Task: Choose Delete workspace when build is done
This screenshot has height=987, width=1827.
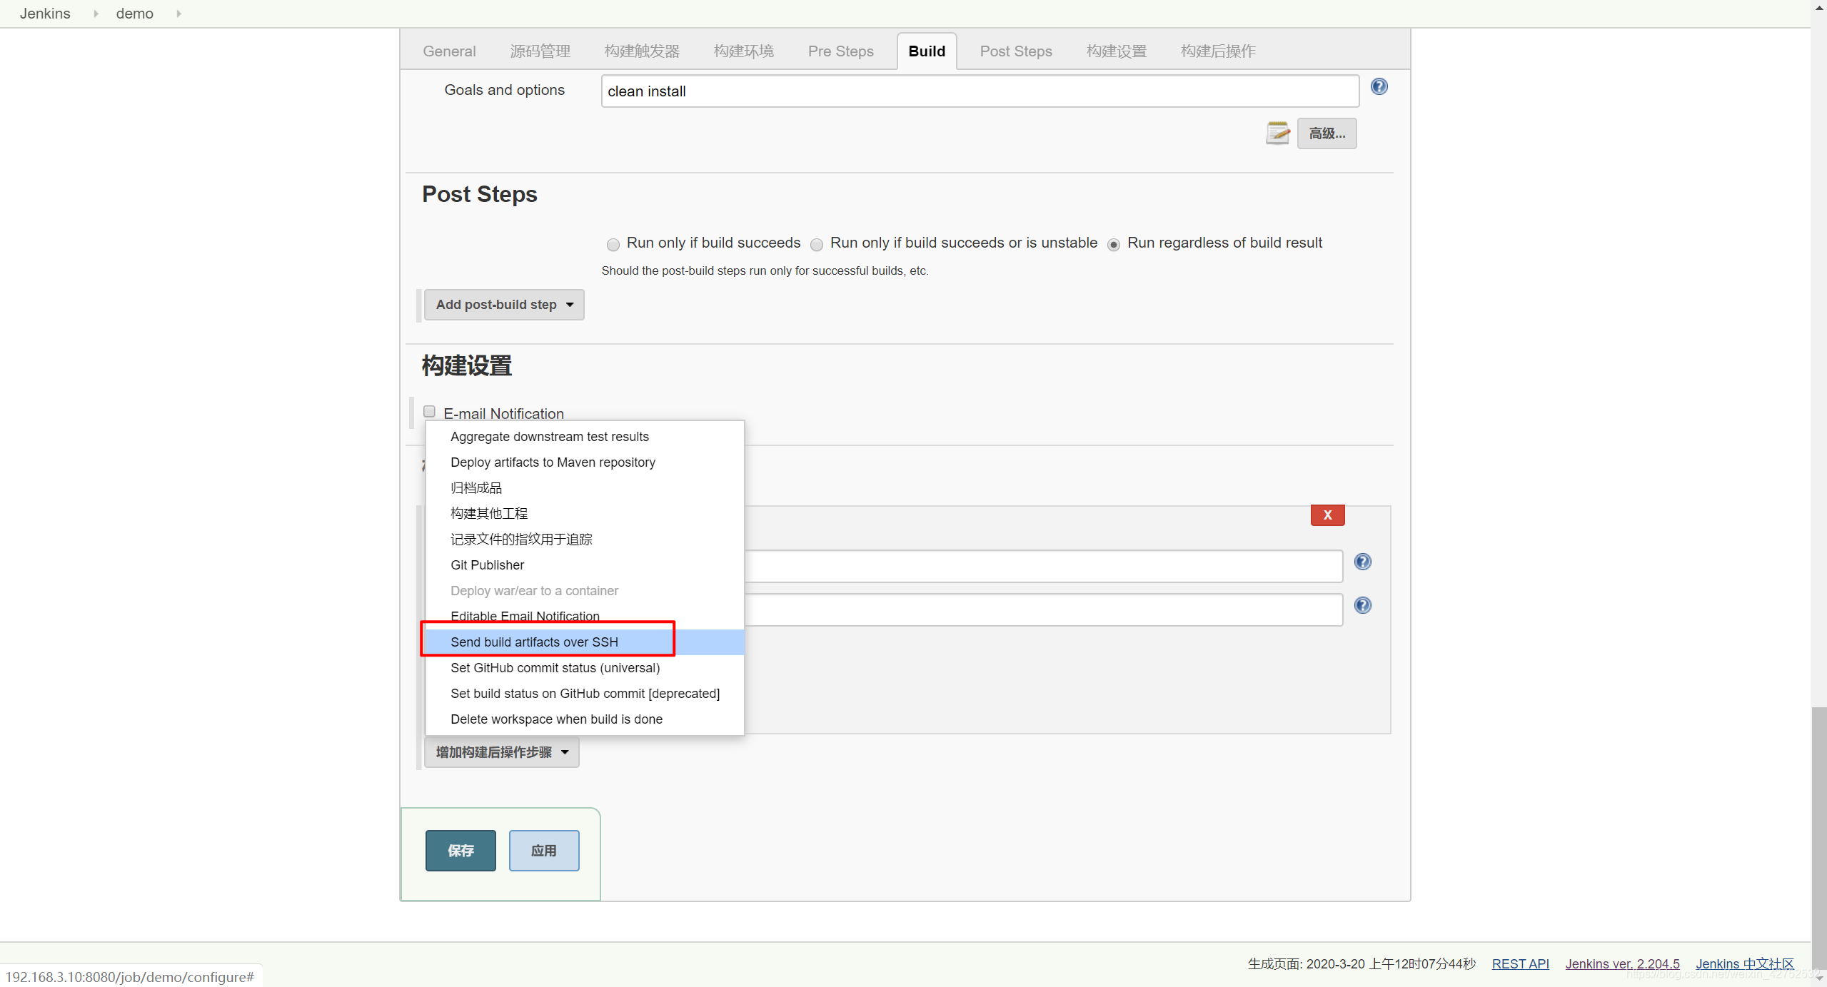Action: pyautogui.click(x=585, y=719)
